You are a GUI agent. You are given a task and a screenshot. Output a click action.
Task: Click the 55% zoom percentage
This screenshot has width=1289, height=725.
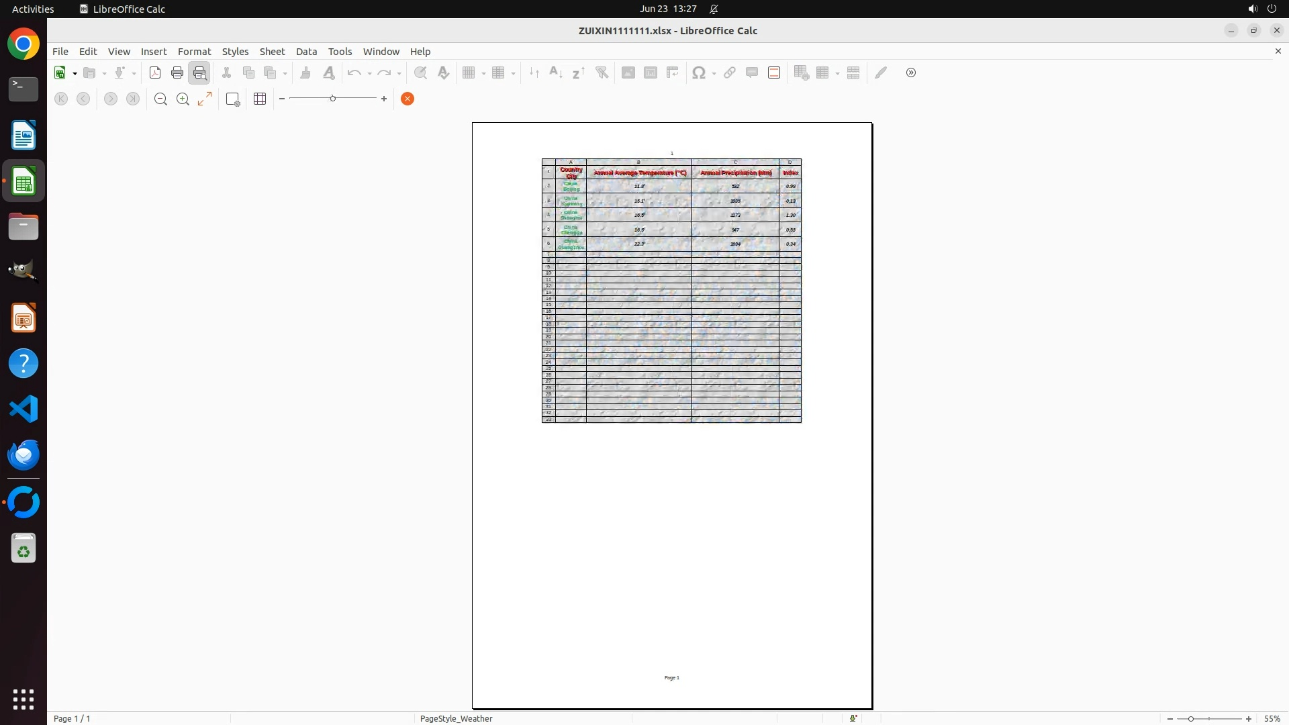tap(1272, 718)
